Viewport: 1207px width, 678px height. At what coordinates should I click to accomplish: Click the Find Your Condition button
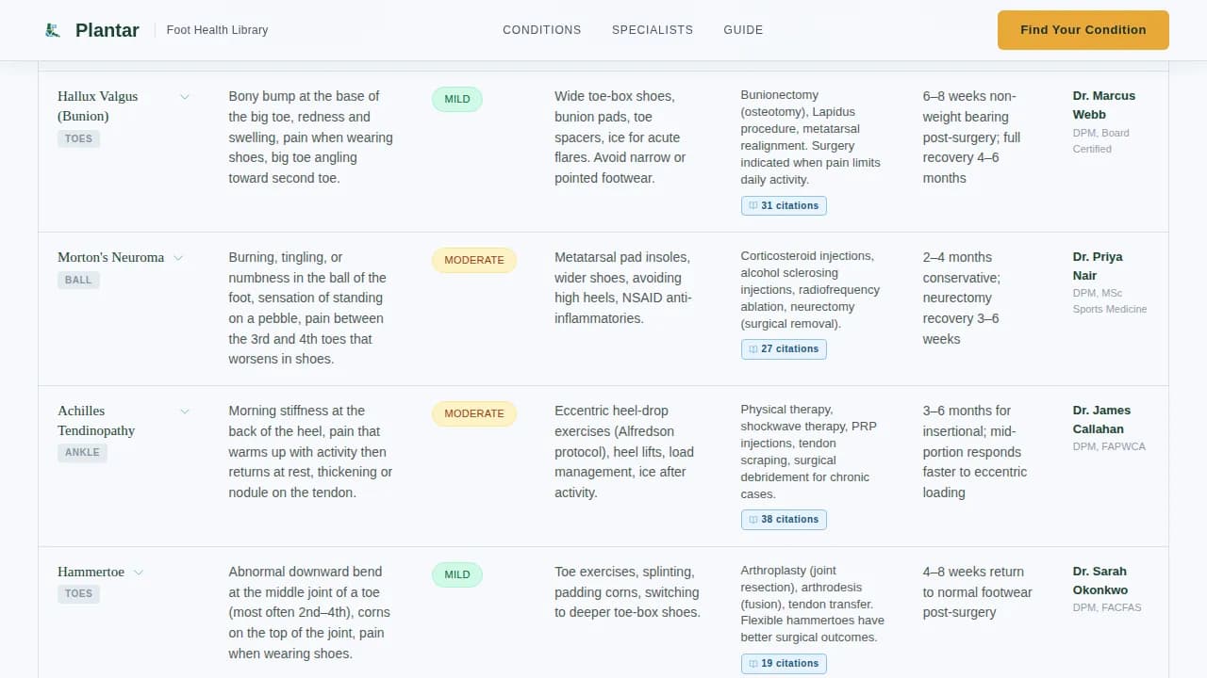point(1083,30)
